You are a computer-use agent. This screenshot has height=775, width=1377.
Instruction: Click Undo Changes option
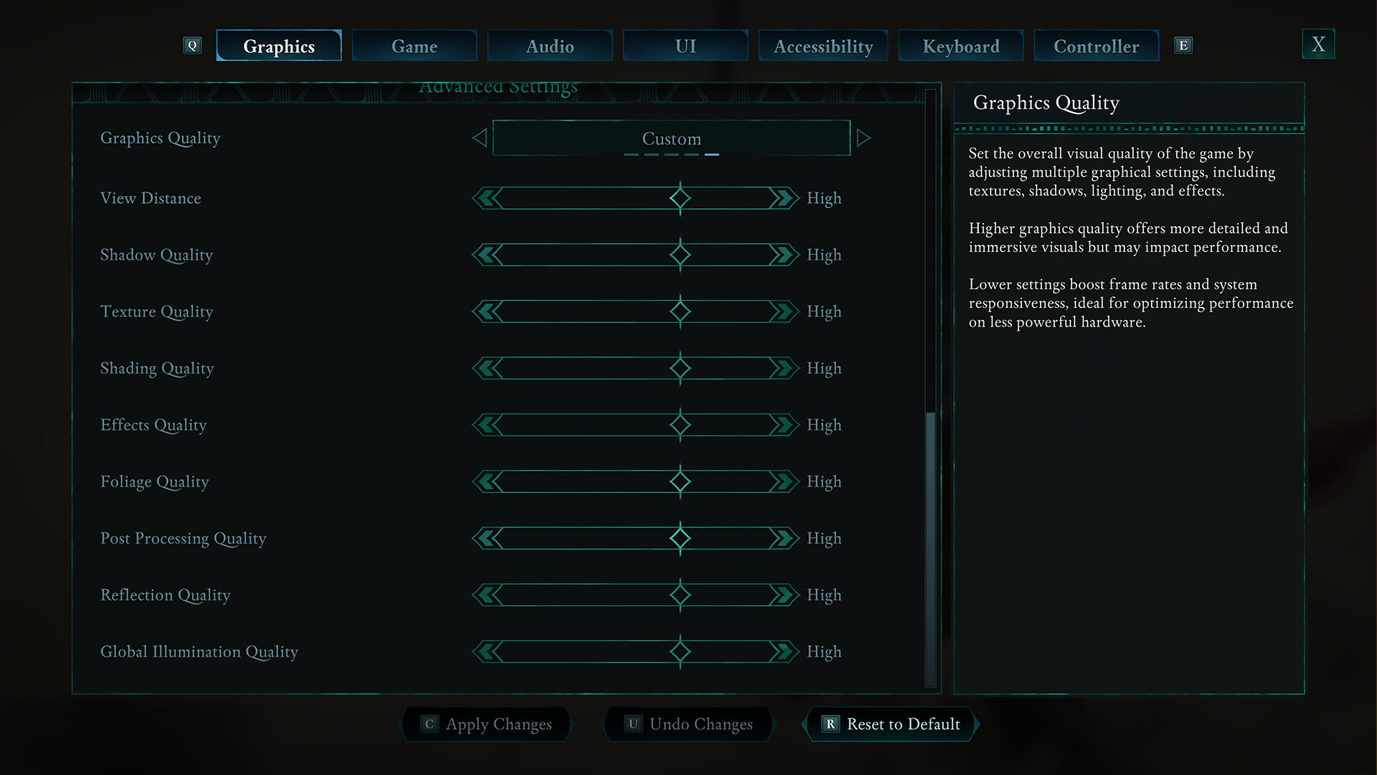point(688,724)
